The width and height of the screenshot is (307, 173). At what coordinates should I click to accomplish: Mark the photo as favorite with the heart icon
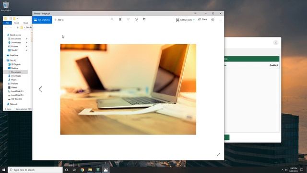[128, 19]
